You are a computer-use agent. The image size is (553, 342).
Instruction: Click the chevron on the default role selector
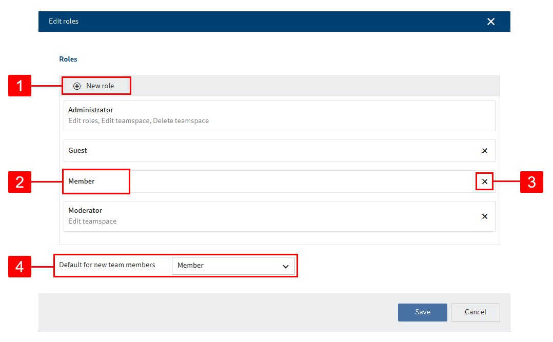[286, 266]
